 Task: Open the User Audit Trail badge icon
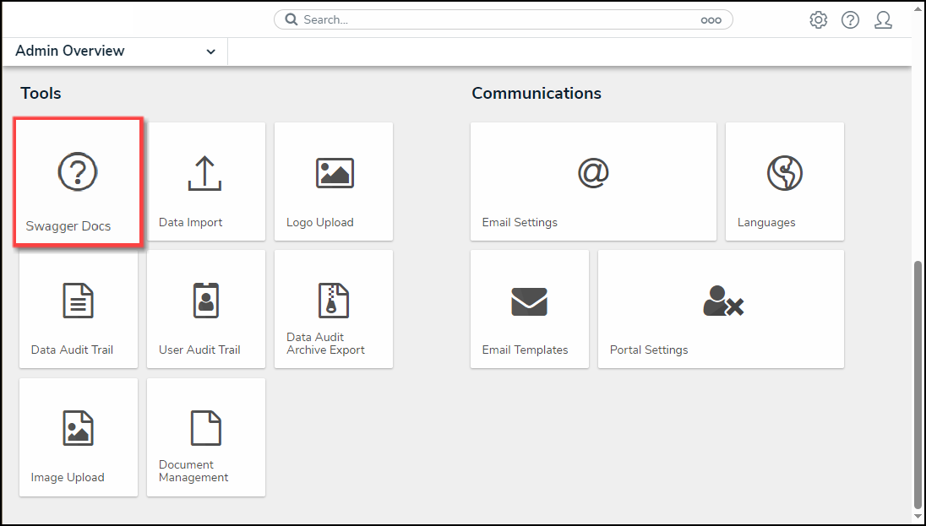pyautogui.click(x=206, y=301)
